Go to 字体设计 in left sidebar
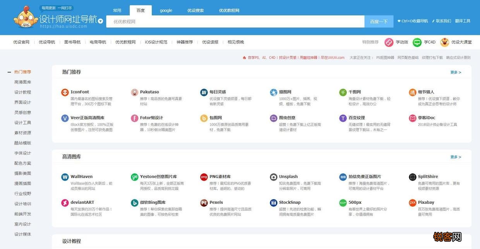This screenshot has width=480, height=249. pyautogui.click(x=23, y=153)
